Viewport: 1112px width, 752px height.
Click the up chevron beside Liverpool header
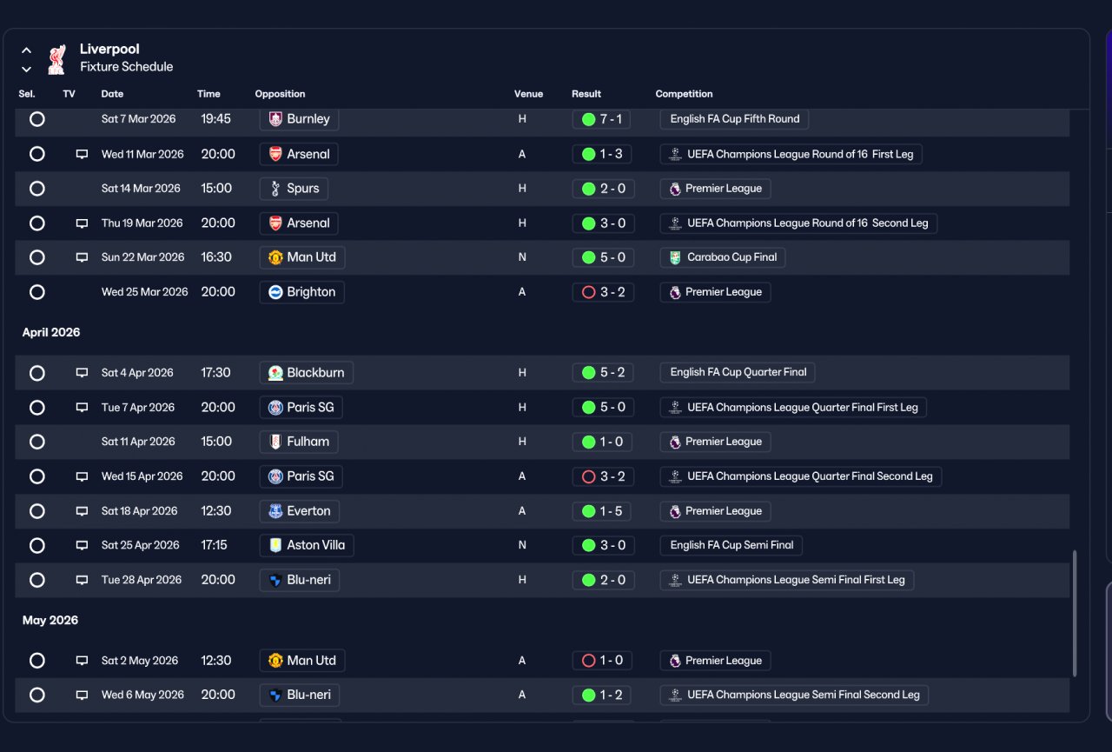(26, 50)
